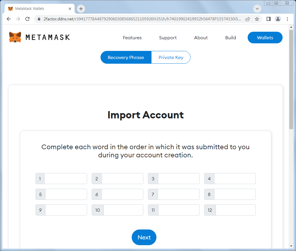The height and width of the screenshot is (251, 296).
Task: Open the Build menu item
Action: 230,38
